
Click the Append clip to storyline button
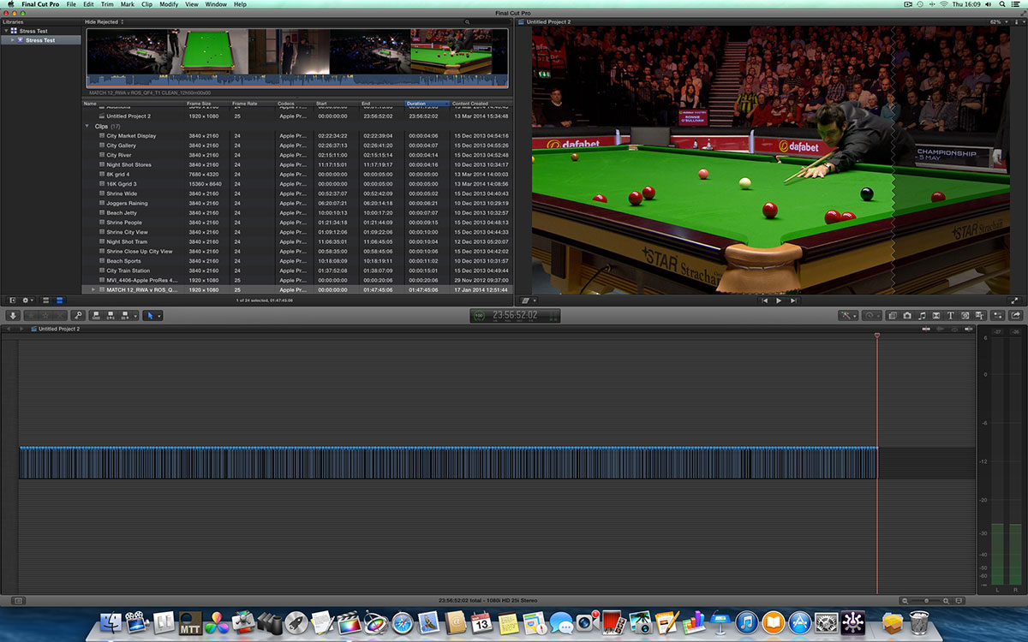pos(125,316)
